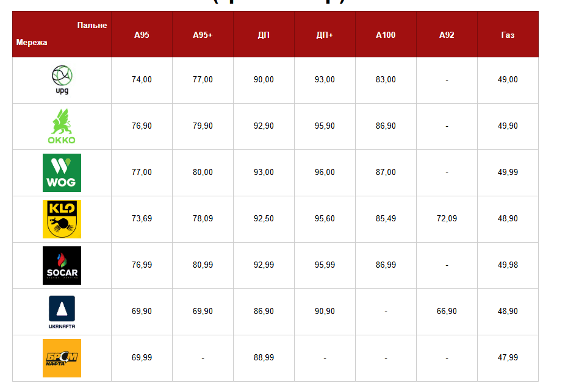
Task: Click UPG A95 price 74,00
Action: (x=142, y=80)
